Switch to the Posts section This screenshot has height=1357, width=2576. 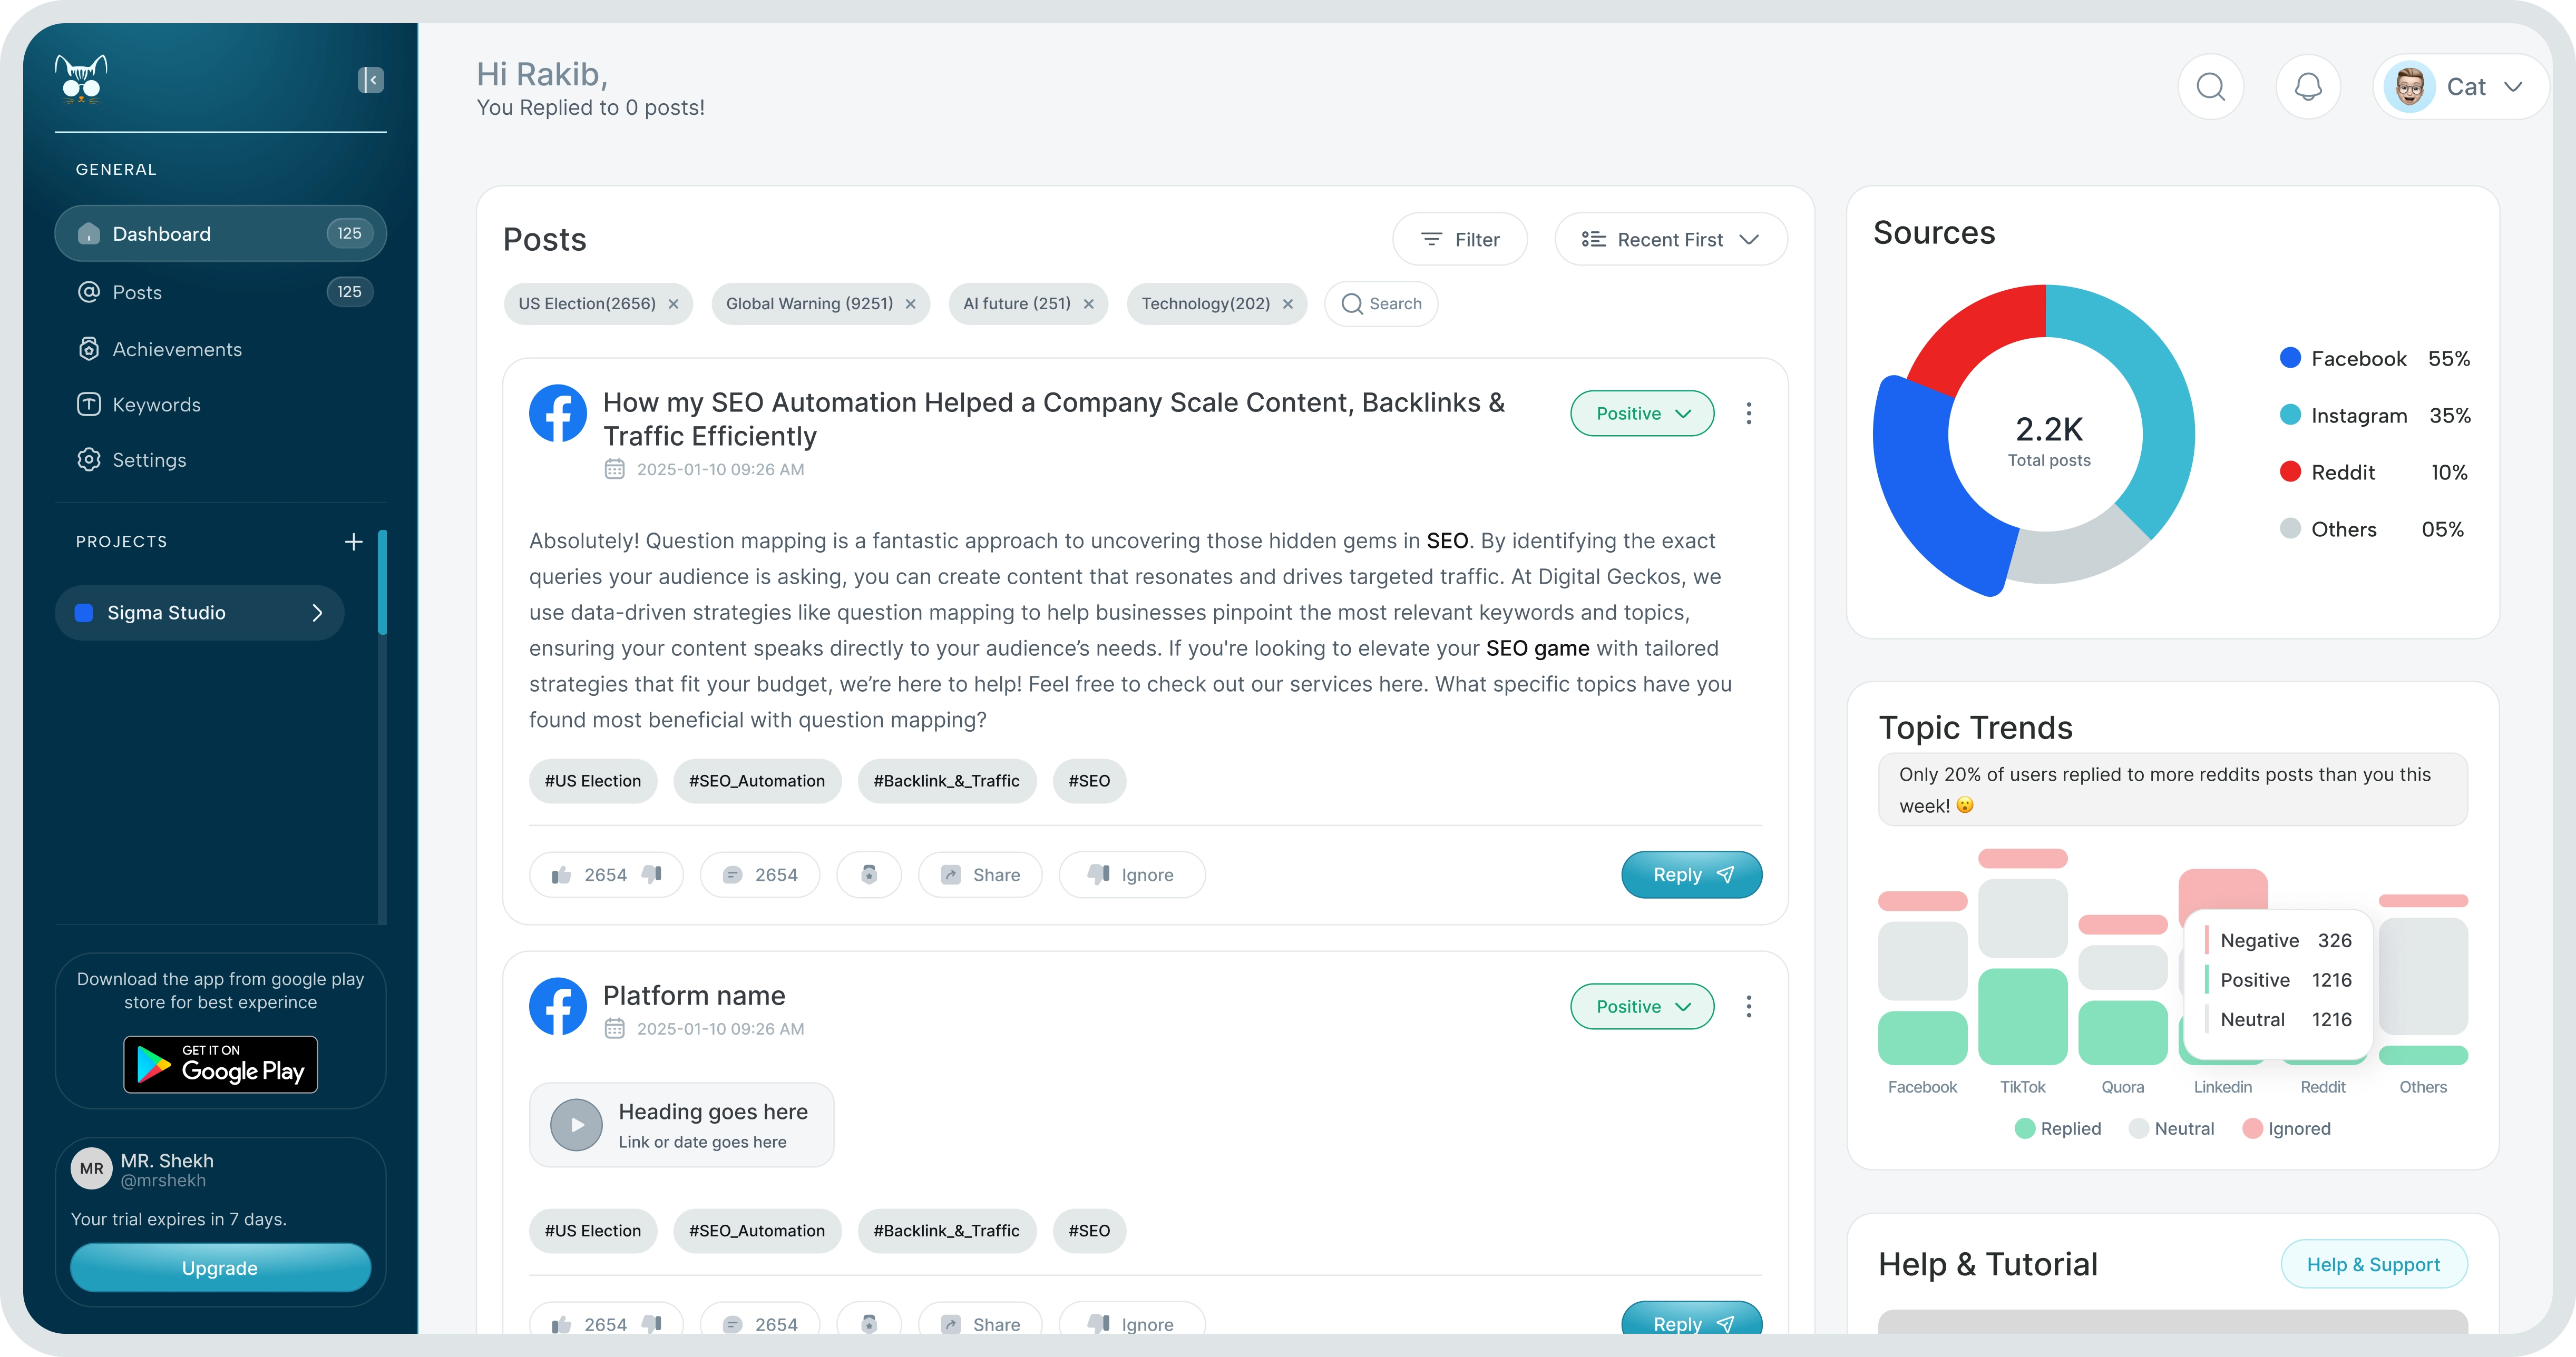coord(137,292)
